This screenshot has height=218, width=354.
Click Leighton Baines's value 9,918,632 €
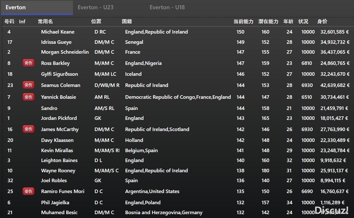(333, 160)
